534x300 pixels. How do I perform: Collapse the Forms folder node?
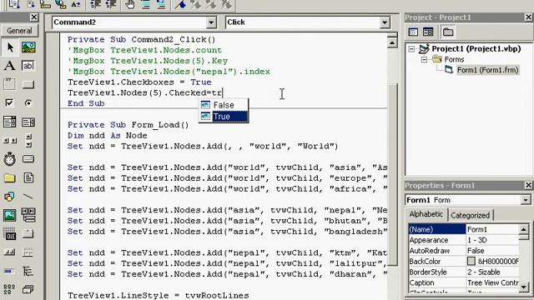pos(424,59)
